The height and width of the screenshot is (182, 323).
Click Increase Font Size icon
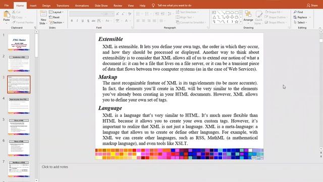coord(118,14)
